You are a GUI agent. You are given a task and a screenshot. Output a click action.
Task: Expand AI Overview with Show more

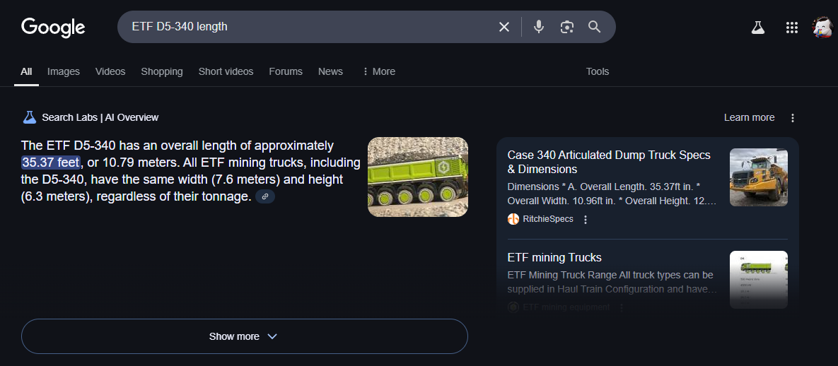click(x=244, y=336)
